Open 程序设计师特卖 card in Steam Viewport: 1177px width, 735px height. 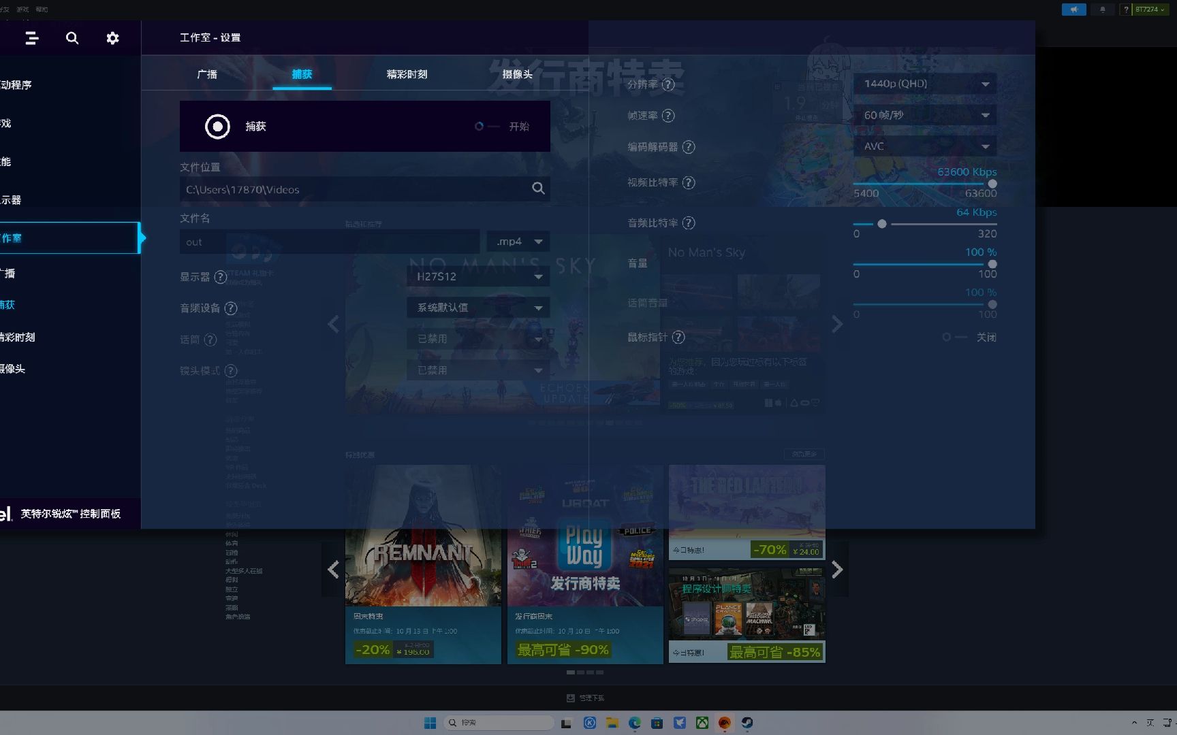coord(747,616)
